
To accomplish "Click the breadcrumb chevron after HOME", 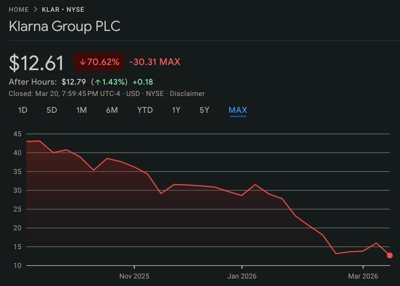I will point(35,9).
